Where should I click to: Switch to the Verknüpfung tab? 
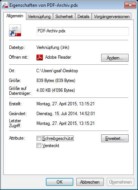click(39, 17)
